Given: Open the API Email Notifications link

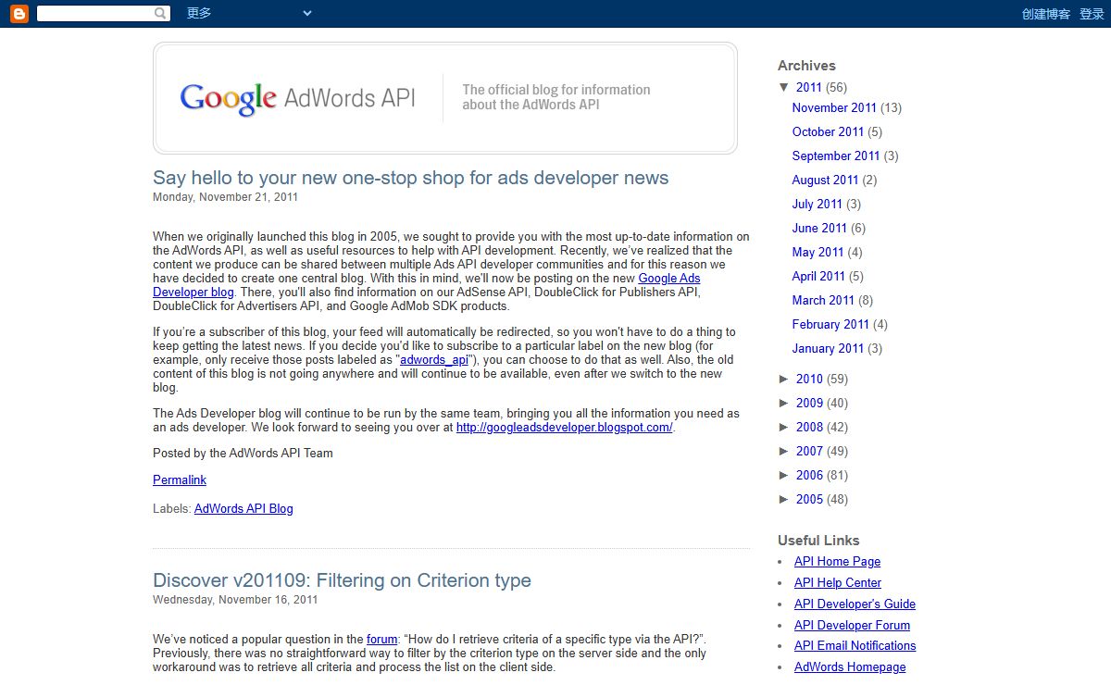Looking at the screenshot, I should tap(855, 646).
